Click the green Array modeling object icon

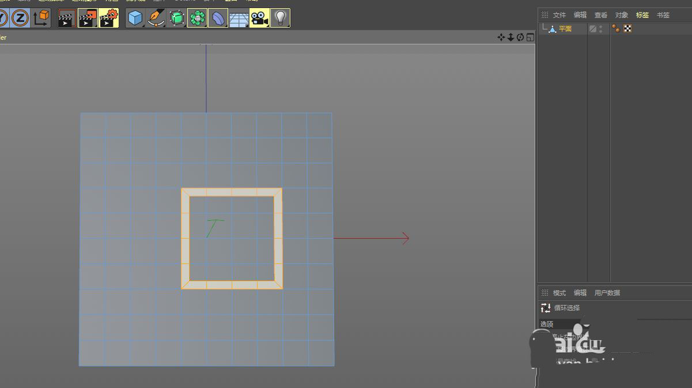198,18
